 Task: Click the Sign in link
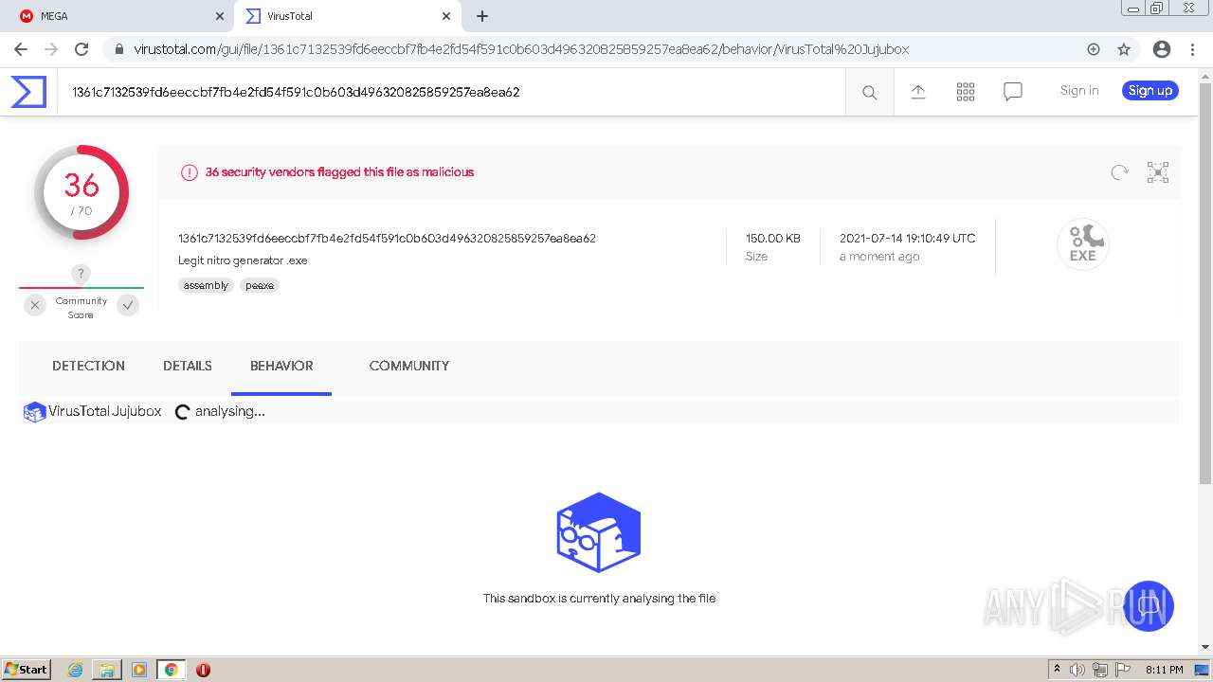tap(1079, 91)
